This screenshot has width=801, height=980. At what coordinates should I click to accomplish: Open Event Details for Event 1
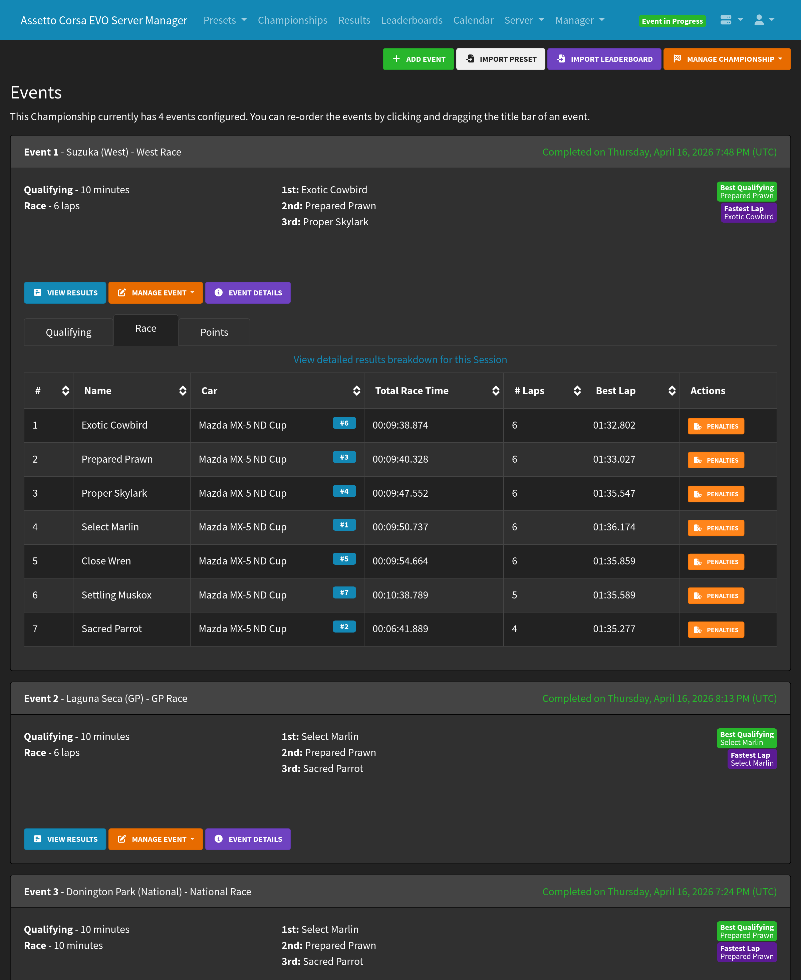click(248, 292)
